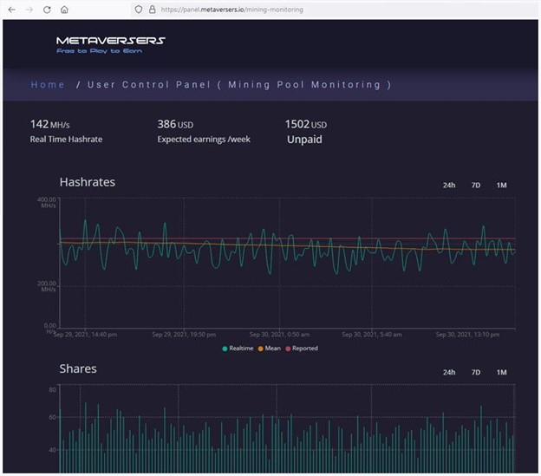This screenshot has width=541, height=476.
Task: Select 24h range for Hashrates chart
Action: 449,186
